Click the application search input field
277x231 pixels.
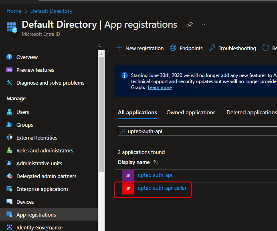pyautogui.click(x=200, y=131)
